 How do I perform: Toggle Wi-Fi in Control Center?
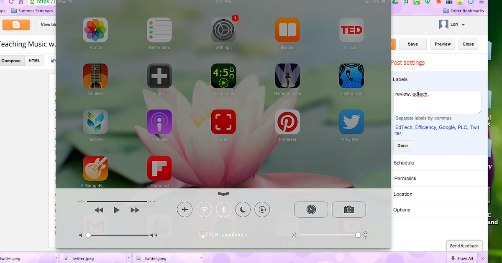coord(204,210)
